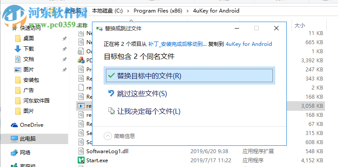Click the blue download arrow icon for 下载
This screenshot has width=338, height=167.
coord(18,49)
